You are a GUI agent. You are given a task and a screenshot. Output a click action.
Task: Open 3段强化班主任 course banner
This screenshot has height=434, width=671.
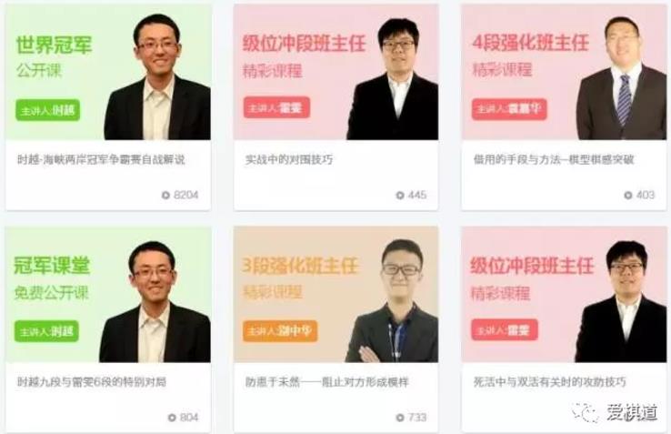(335, 294)
